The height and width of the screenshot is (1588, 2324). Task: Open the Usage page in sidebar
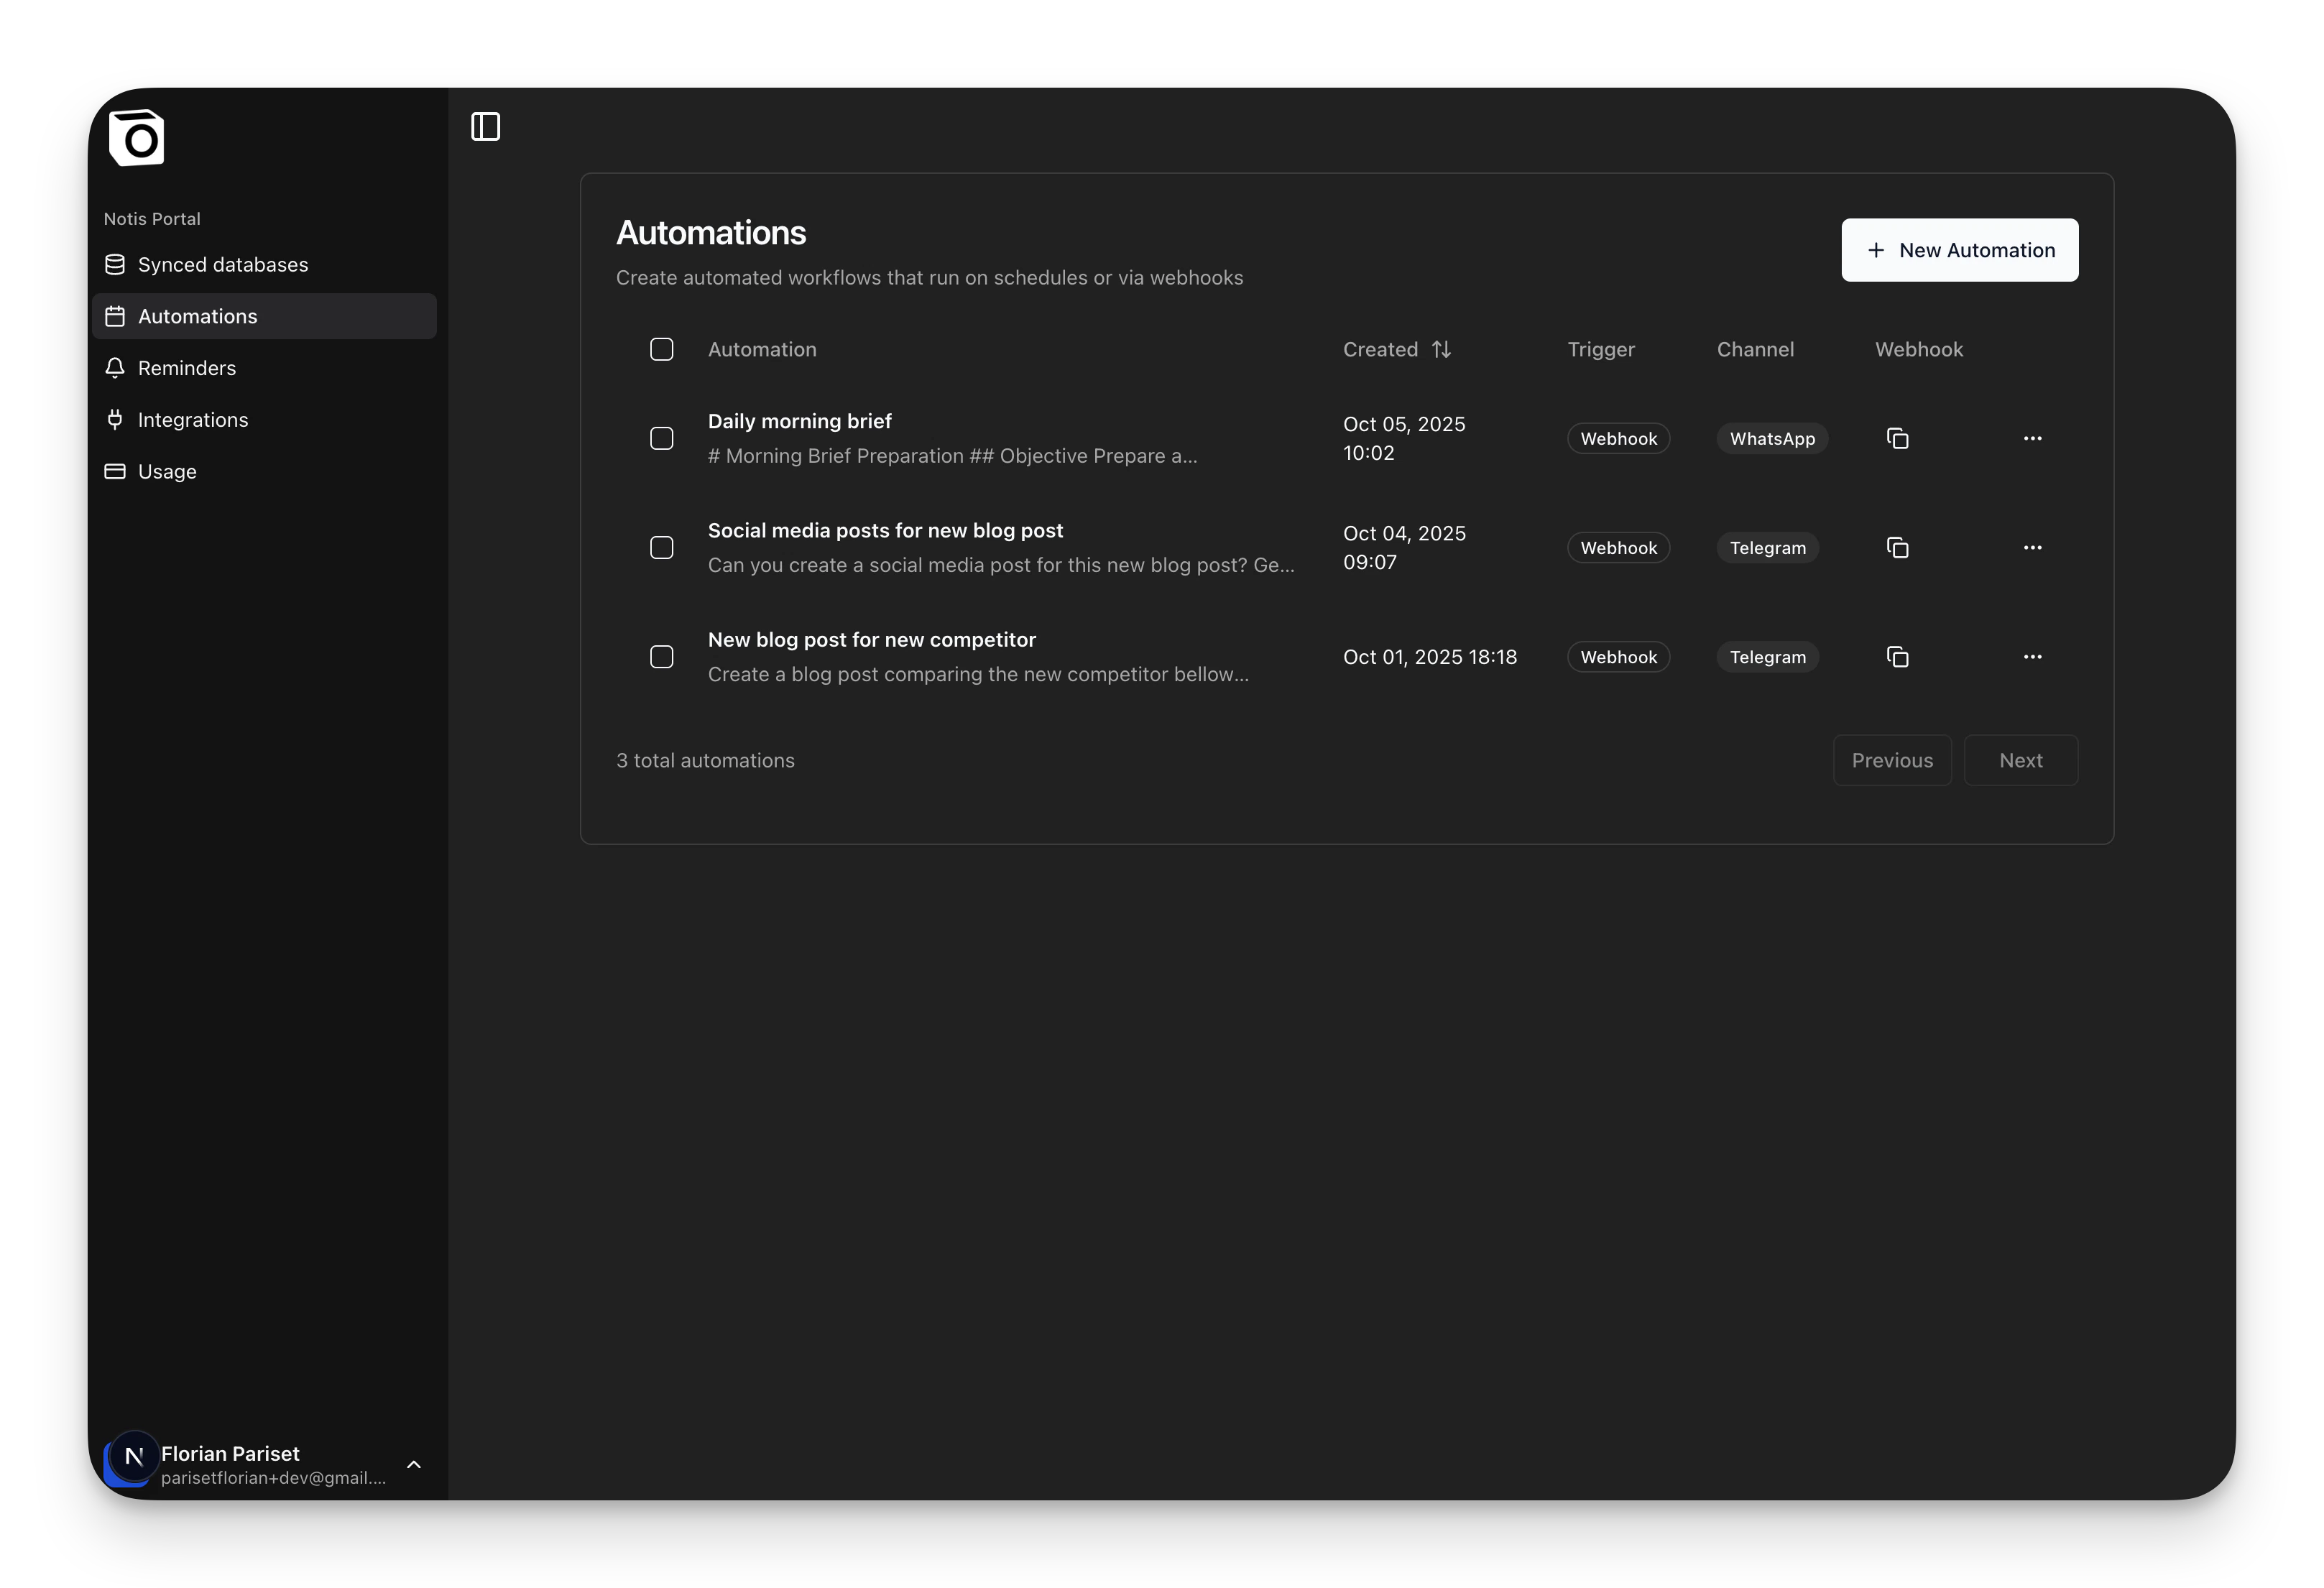pos(166,472)
